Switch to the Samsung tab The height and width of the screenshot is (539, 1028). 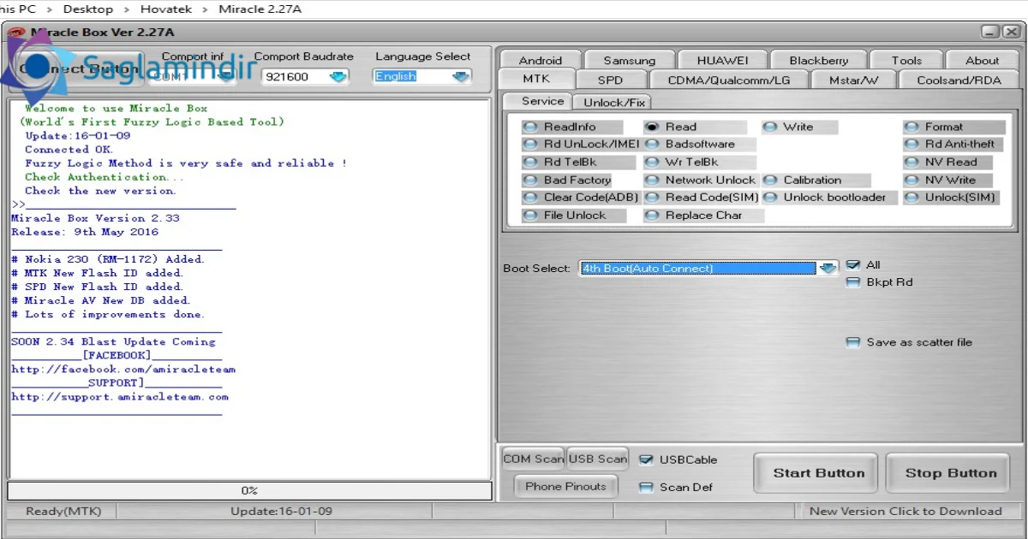click(x=629, y=60)
